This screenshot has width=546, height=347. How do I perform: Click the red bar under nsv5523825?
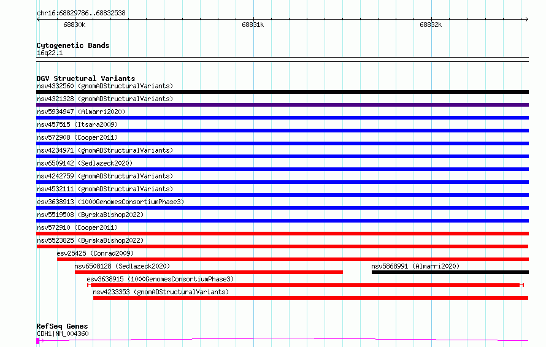pyautogui.click(x=282, y=246)
